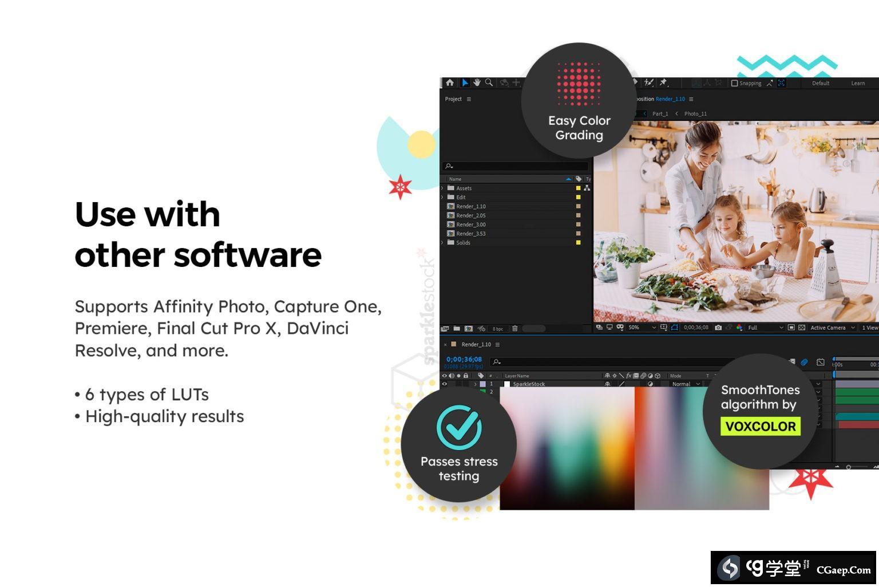This screenshot has height=587, width=879.
Task: Click the 8 bpc color depth button
Action: point(498,329)
